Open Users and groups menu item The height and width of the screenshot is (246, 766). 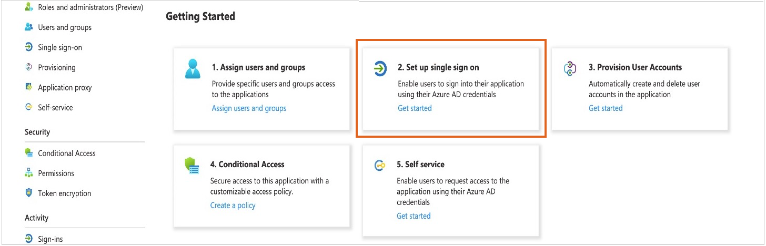pyautogui.click(x=65, y=27)
